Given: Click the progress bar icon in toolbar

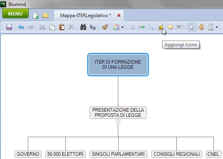Looking at the screenshot, I should tap(180, 27).
